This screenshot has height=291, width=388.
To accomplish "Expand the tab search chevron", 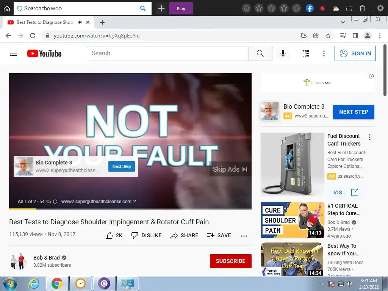I will click(343, 22).
